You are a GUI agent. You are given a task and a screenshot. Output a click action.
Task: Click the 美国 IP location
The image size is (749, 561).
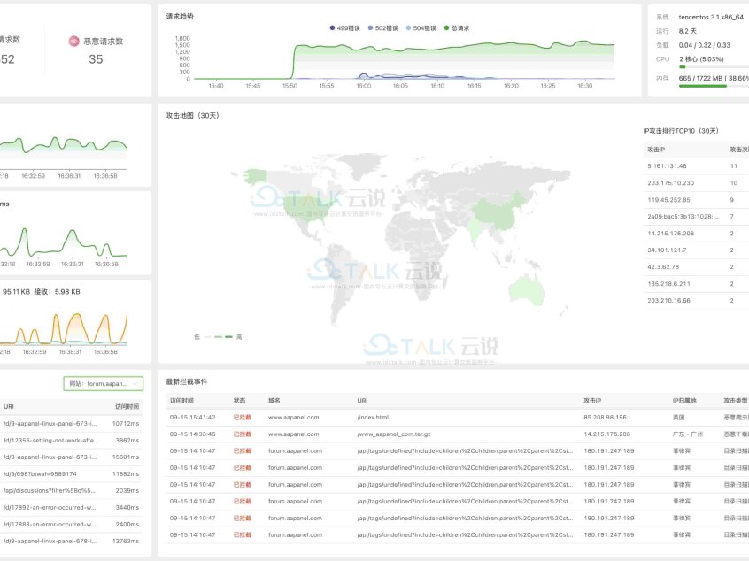(679, 418)
